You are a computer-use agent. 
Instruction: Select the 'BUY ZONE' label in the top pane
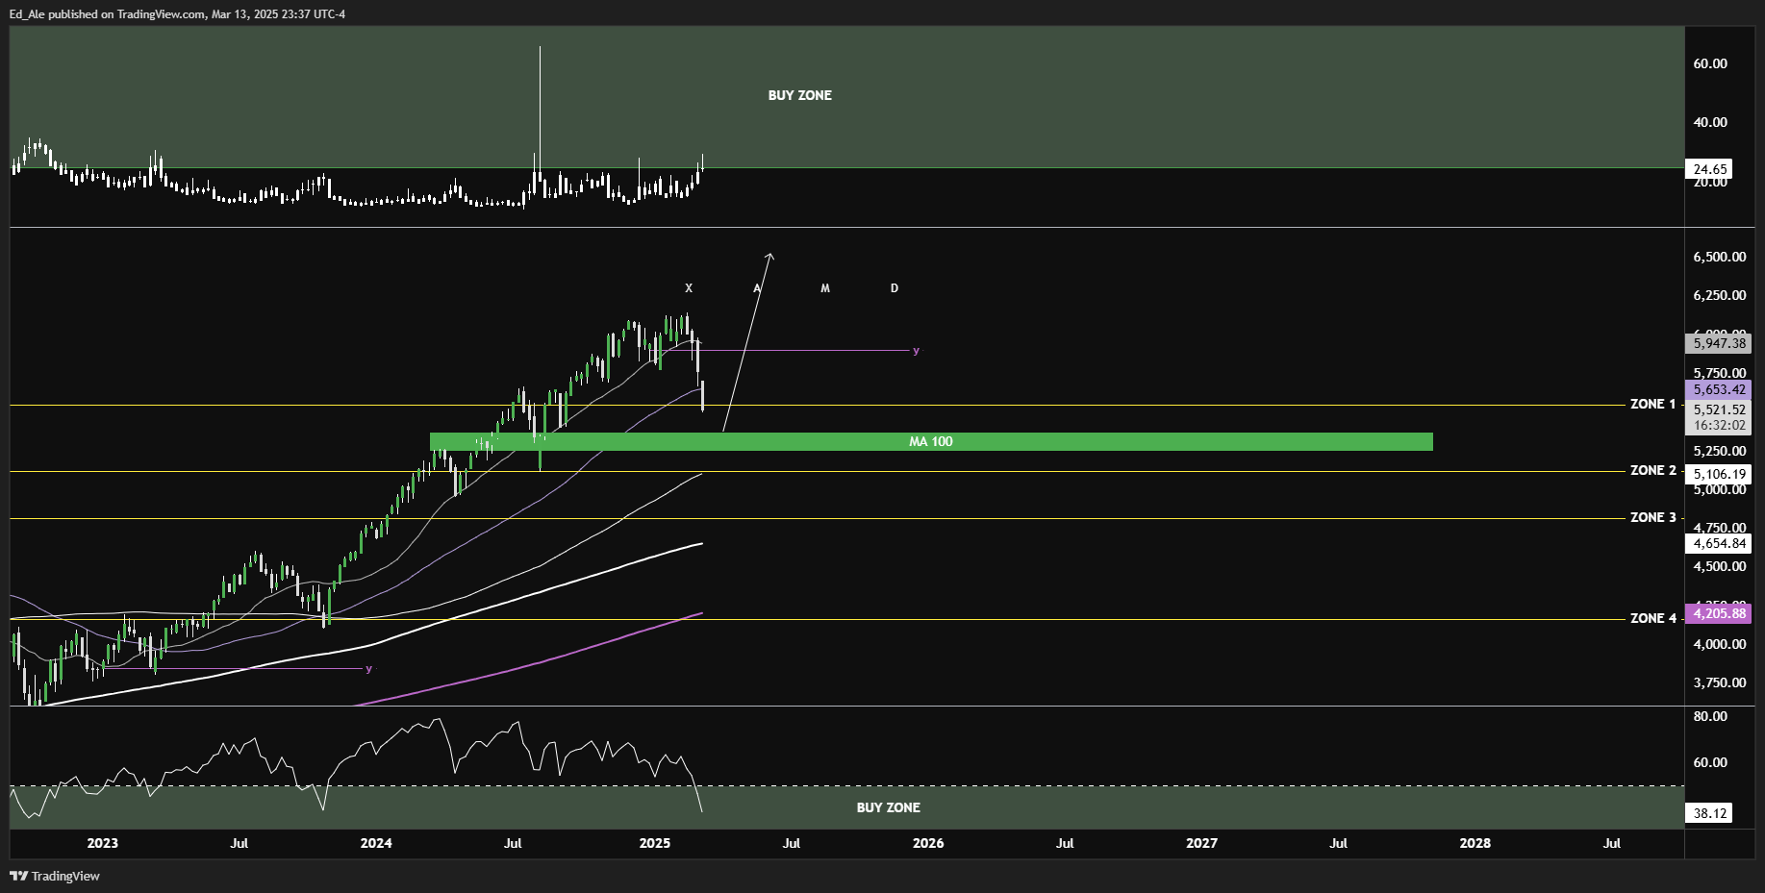tap(799, 95)
